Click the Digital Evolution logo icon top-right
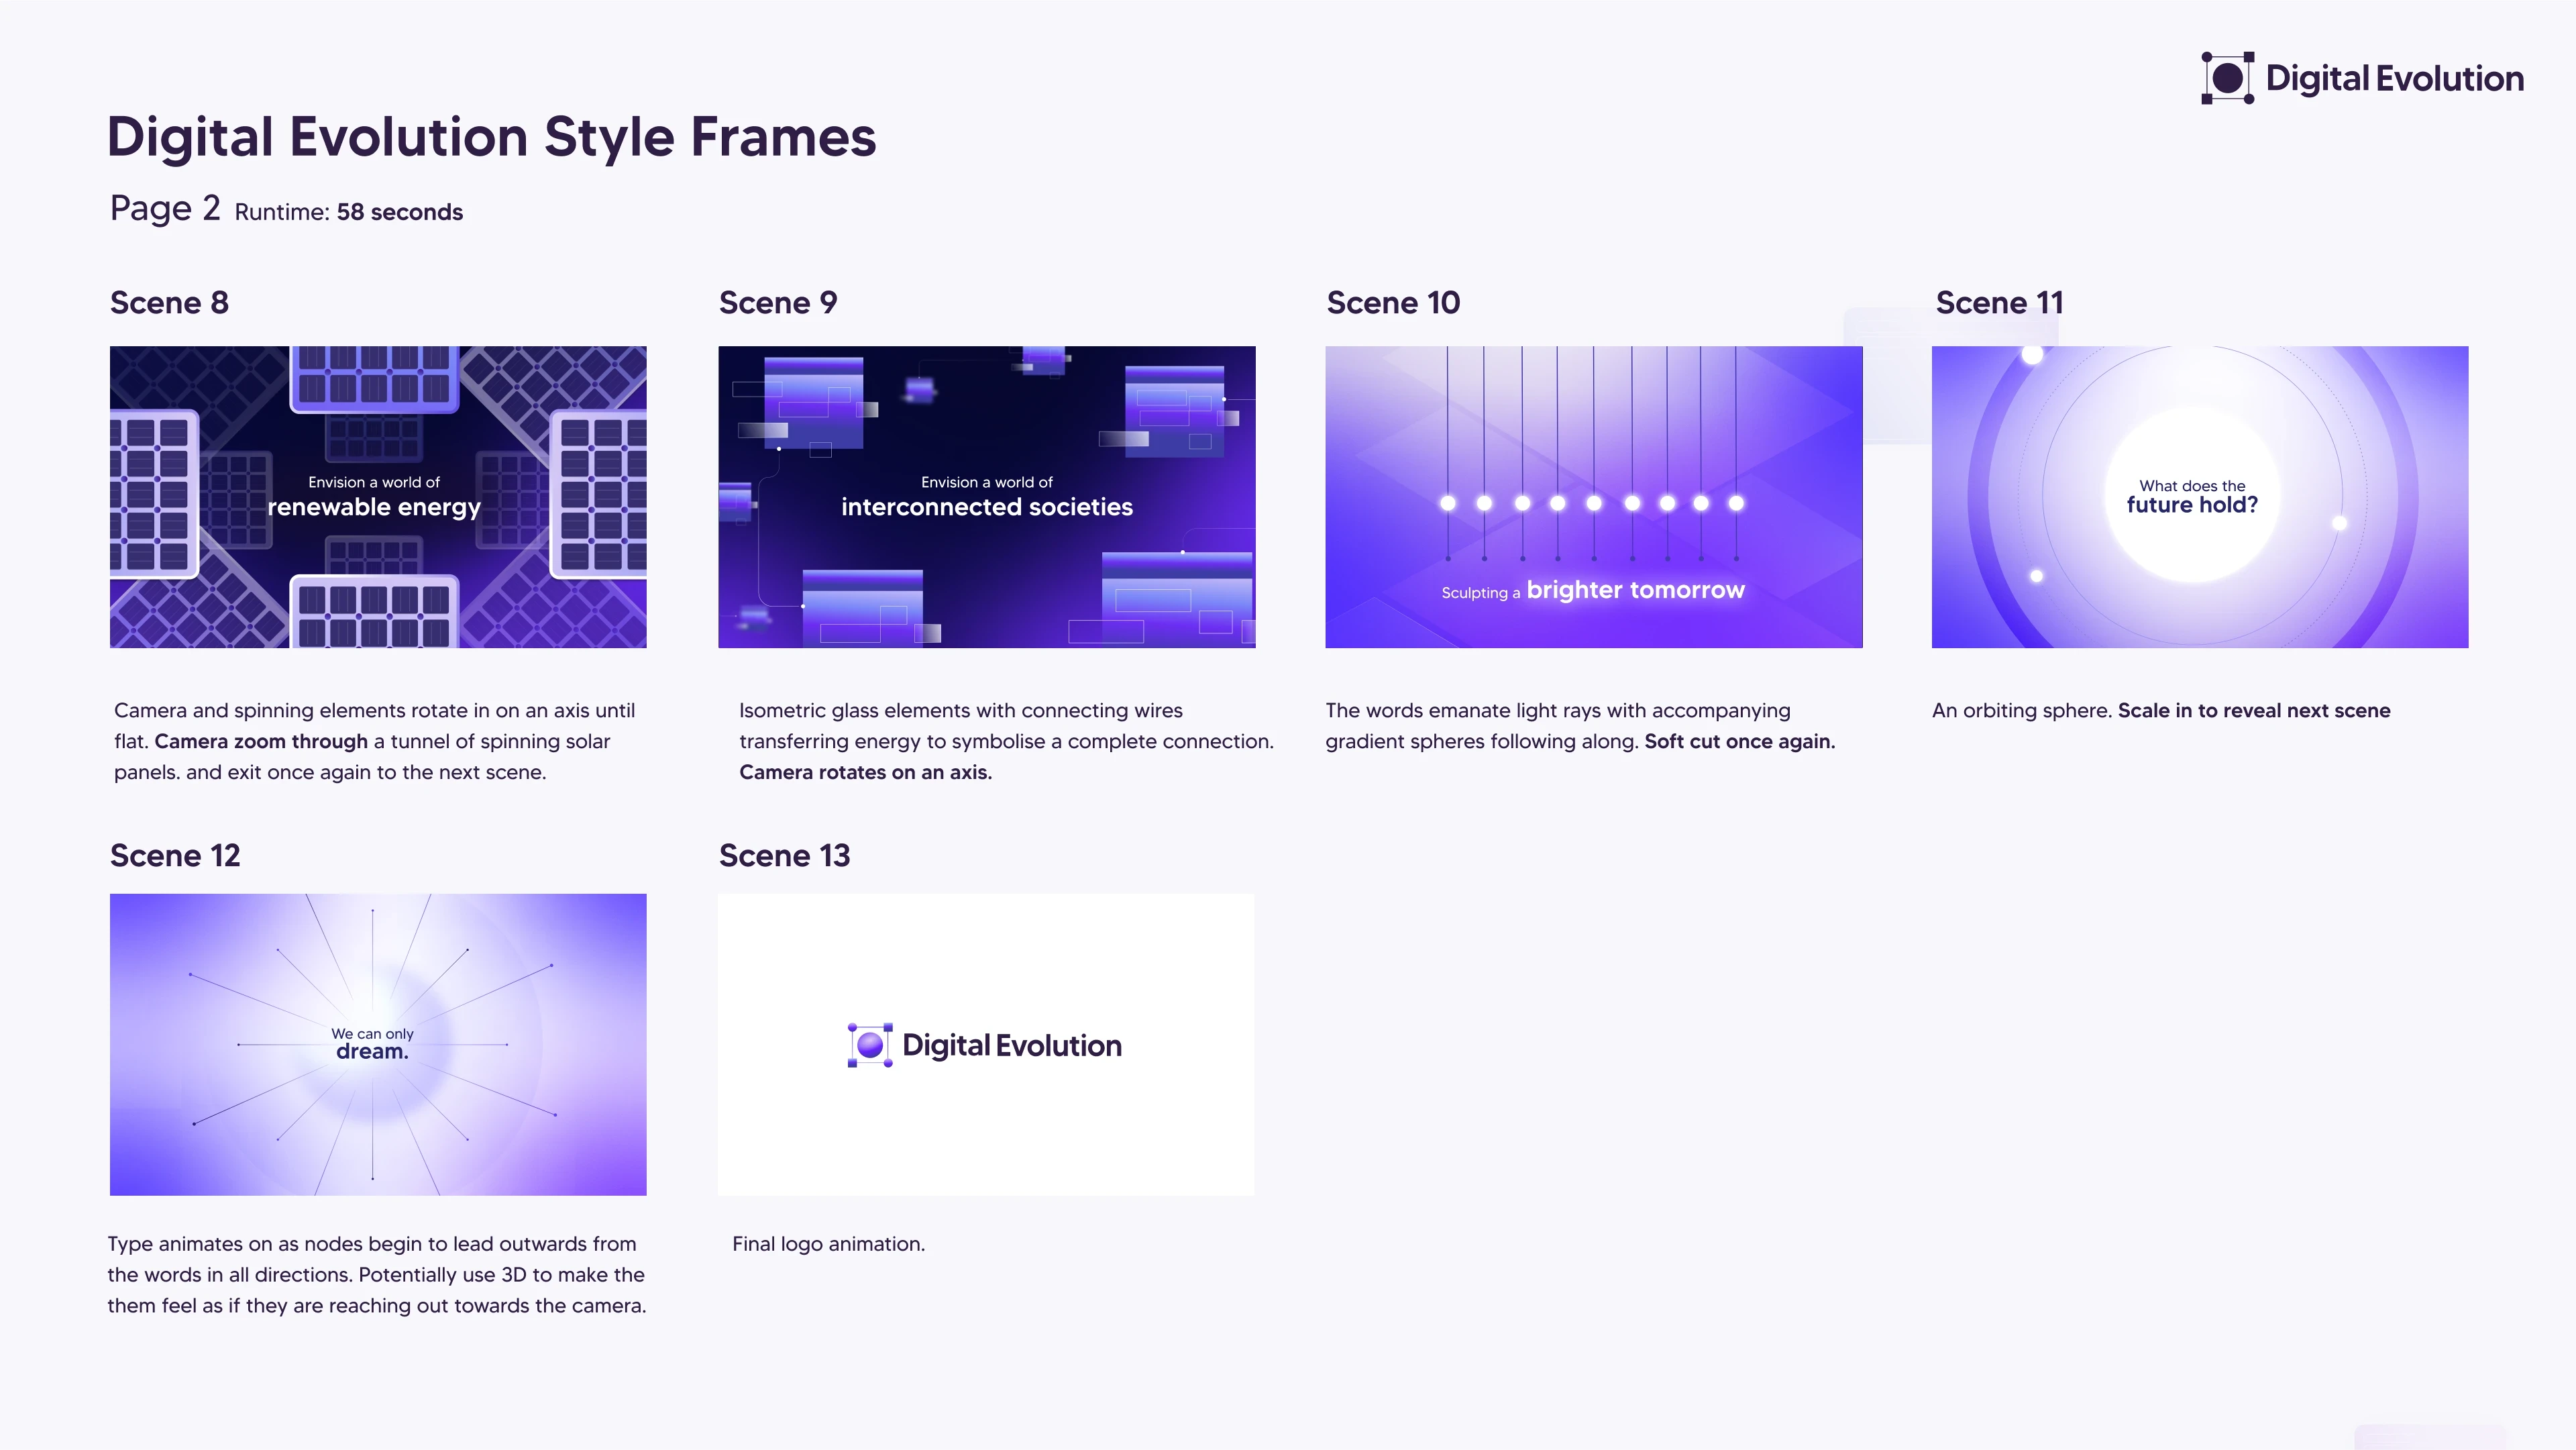Image resolution: width=2576 pixels, height=1450 pixels. pos(2227,78)
